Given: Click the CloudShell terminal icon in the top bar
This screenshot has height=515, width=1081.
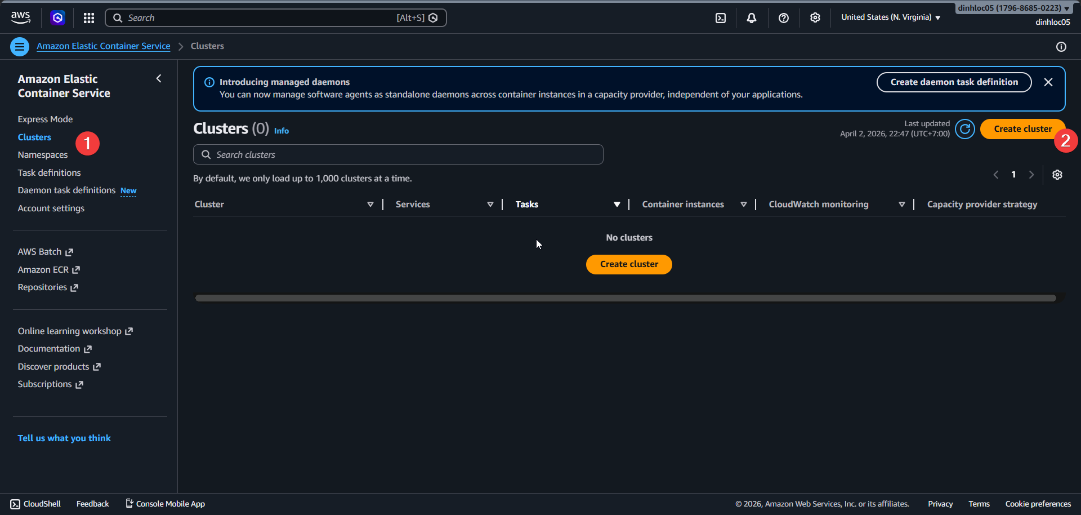Looking at the screenshot, I should coord(721,17).
